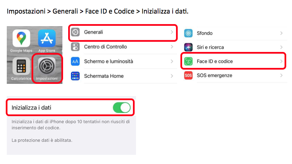This screenshot has width=292, height=164.
Task: Select the Centro di Controllo label
Action: (105, 47)
